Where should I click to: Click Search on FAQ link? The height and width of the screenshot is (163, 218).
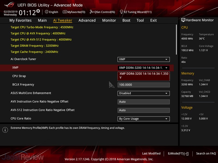tap(206, 153)
